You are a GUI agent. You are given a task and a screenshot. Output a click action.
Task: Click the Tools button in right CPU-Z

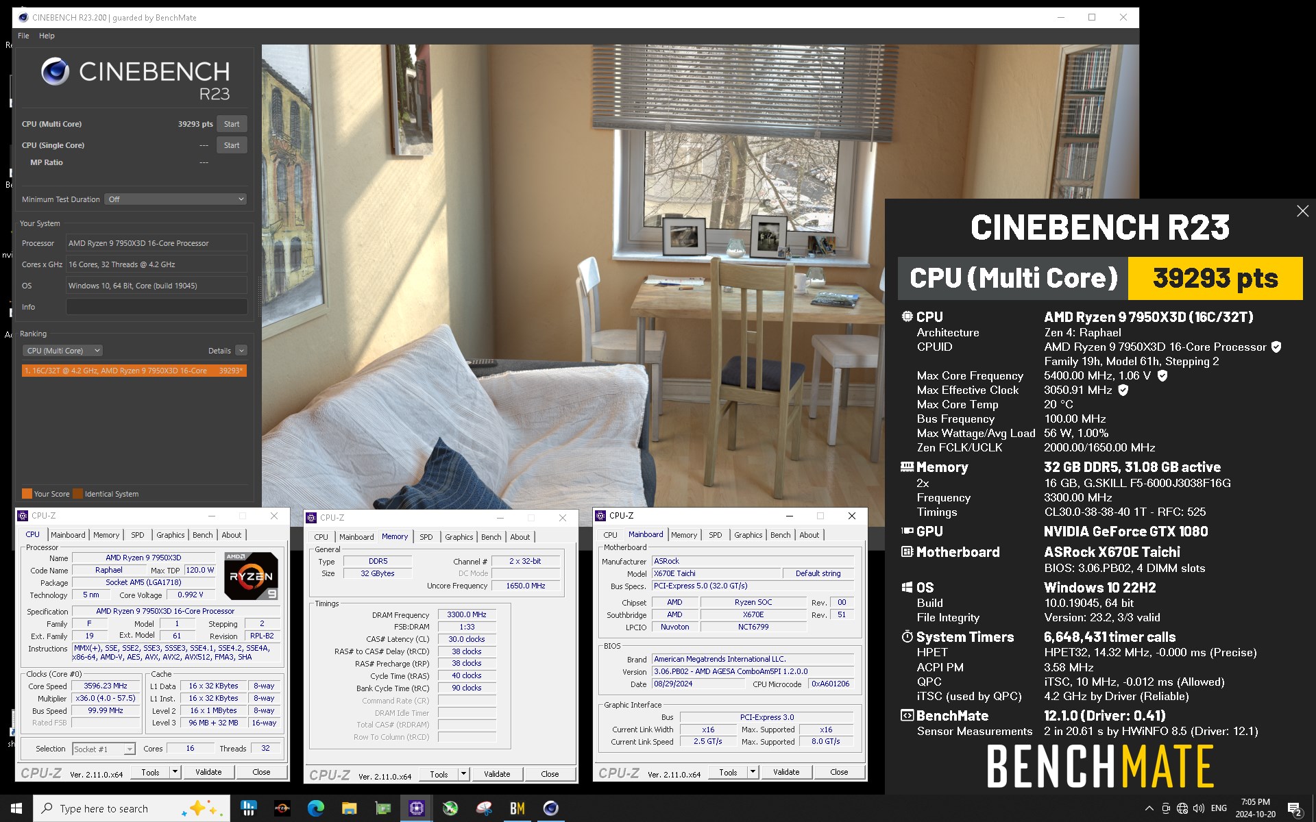pos(728,772)
